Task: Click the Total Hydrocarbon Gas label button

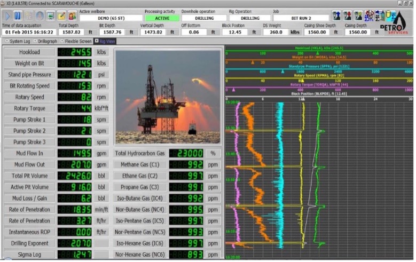Action: [x=140, y=153]
